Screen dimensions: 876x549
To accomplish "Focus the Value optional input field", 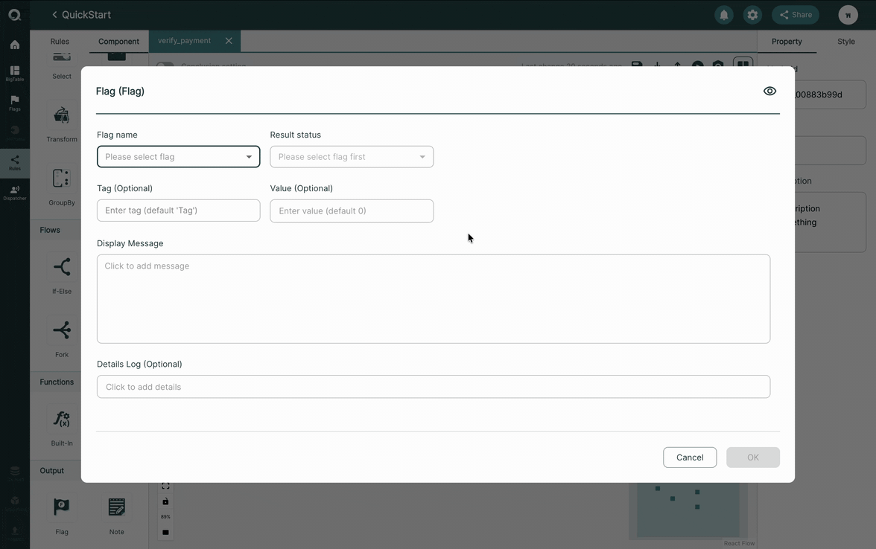I will [352, 211].
